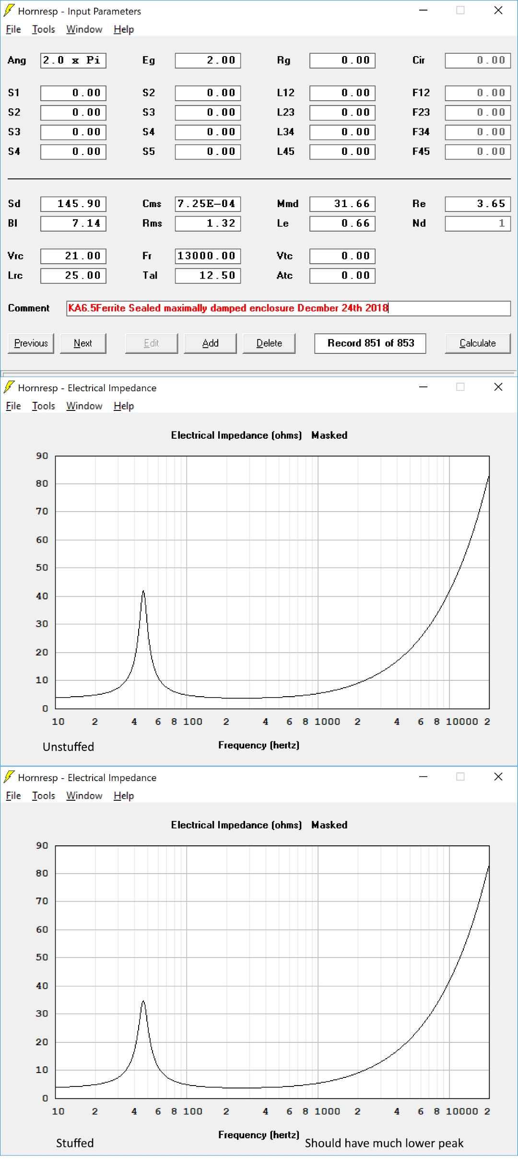The width and height of the screenshot is (518, 1168).
Task: Go to the Previous record
Action: point(31,343)
